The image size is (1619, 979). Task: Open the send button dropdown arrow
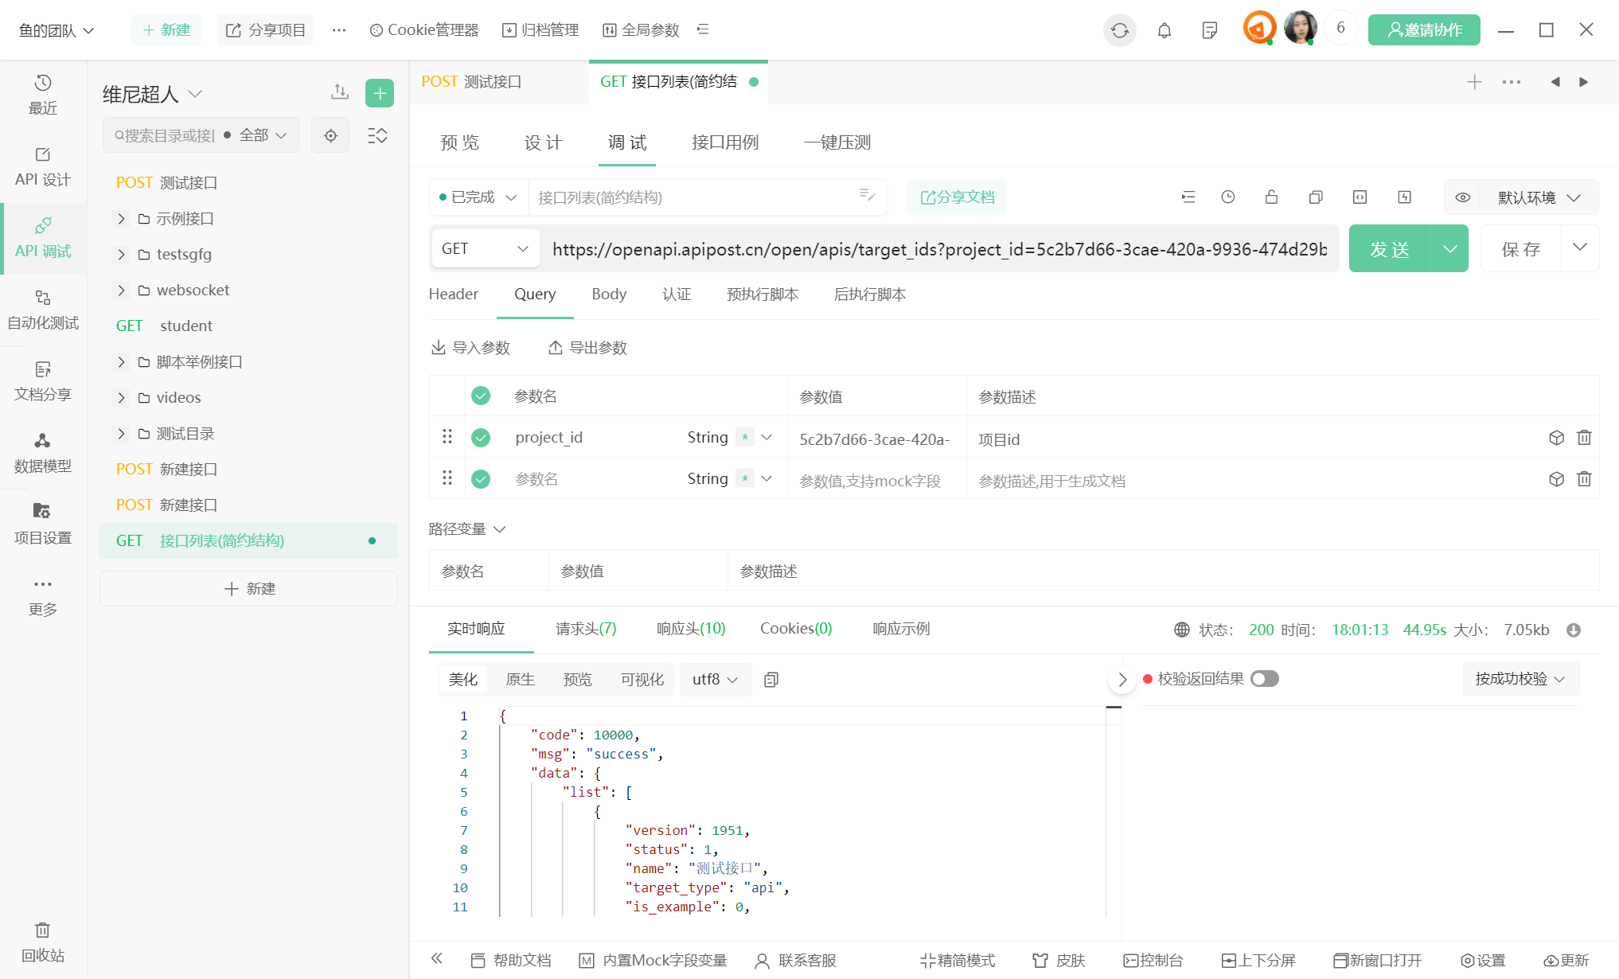[x=1450, y=248]
